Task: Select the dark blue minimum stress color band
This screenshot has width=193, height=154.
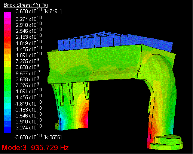Action: pos(7,130)
